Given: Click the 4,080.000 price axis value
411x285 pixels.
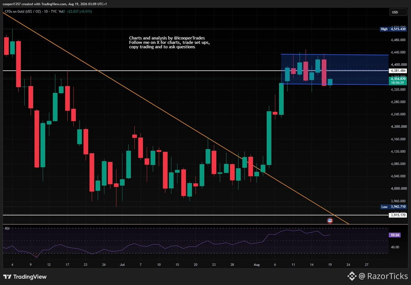Looking at the screenshot, I should point(398,164).
